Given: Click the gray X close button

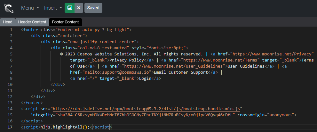Looking at the screenshot, I should (x=79, y=8).
